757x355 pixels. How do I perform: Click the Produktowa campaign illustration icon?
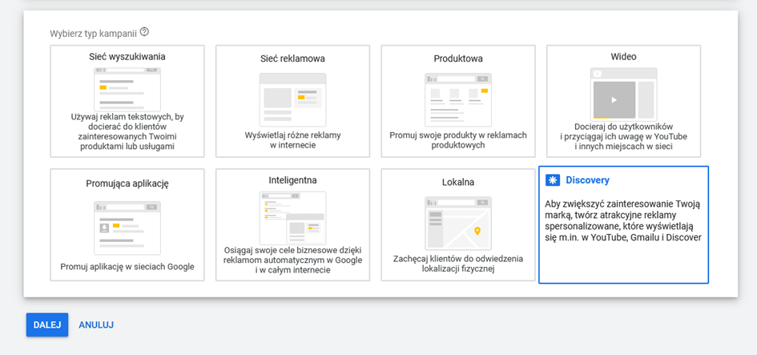click(x=457, y=99)
